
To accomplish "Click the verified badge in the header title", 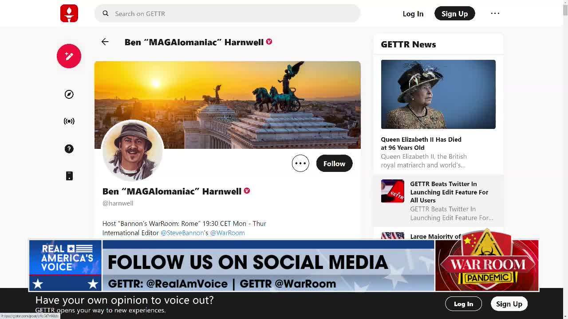I will pos(269,42).
